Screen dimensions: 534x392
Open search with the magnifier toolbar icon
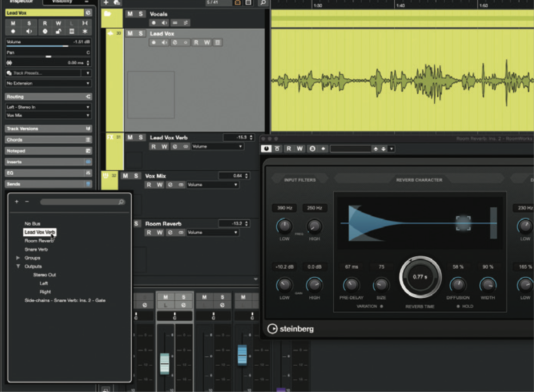point(263,3)
